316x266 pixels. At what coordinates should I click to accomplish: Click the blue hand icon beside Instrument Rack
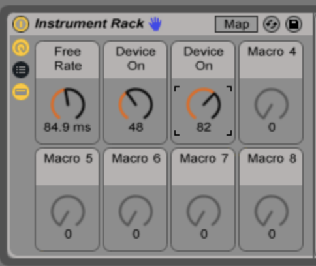tap(155, 23)
